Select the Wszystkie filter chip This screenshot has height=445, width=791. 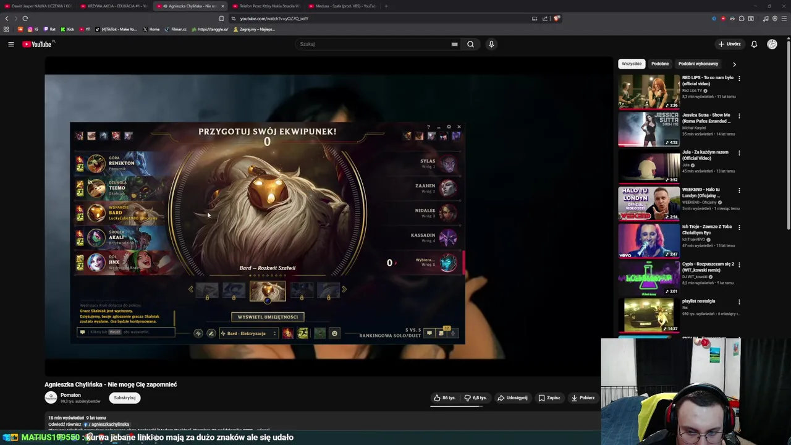pos(632,64)
